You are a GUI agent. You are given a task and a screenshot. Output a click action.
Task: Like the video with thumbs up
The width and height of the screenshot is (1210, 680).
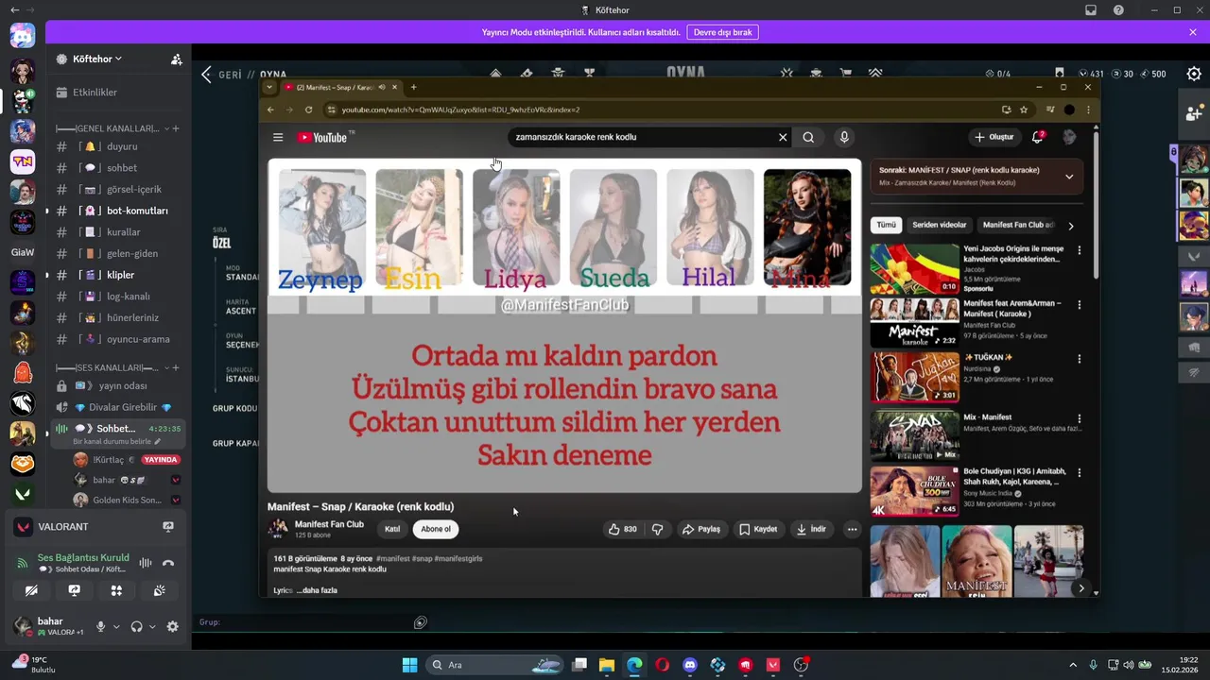point(622,529)
